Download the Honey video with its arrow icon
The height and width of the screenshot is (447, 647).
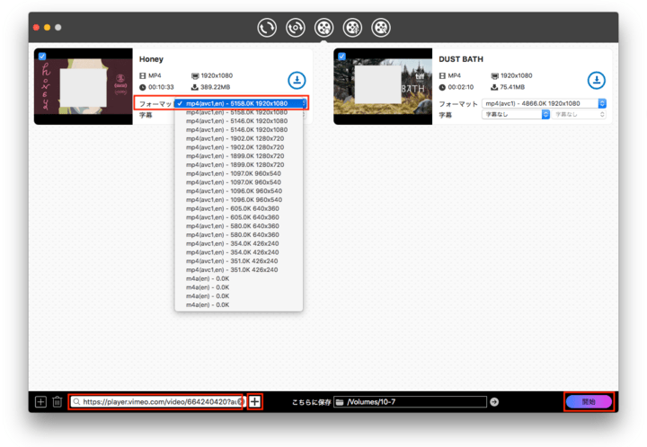click(x=297, y=81)
